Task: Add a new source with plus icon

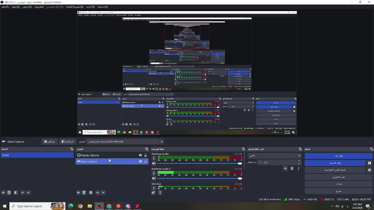Action: coord(78,192)
